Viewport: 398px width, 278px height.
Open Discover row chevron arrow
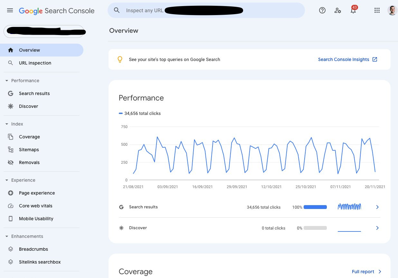377,228
